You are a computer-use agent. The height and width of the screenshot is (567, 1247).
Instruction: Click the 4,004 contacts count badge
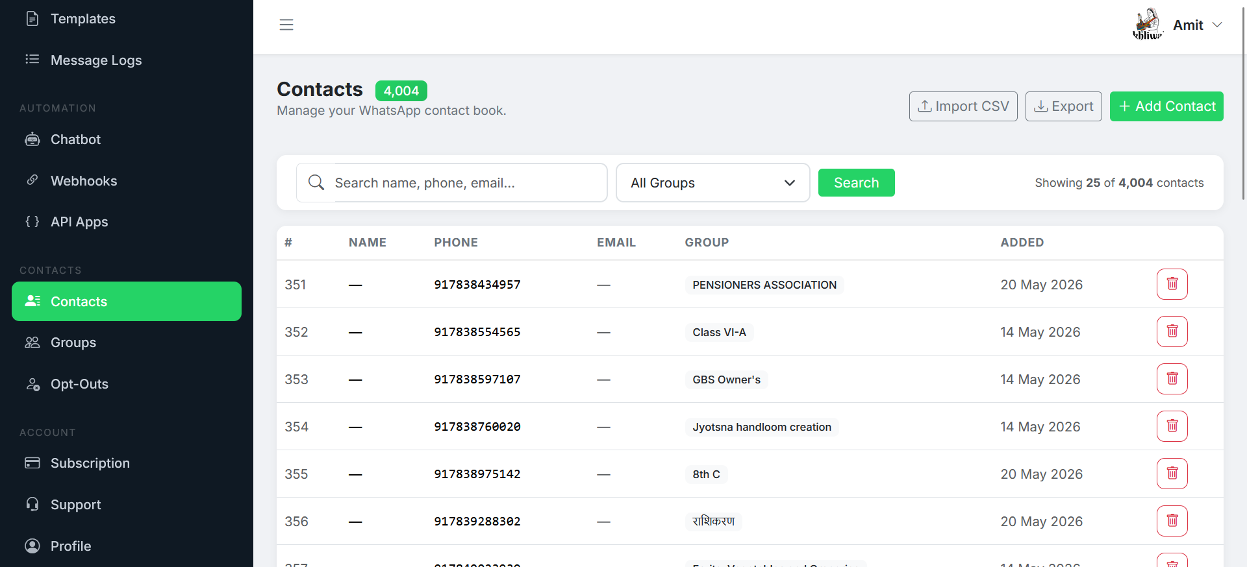point(401,91)
